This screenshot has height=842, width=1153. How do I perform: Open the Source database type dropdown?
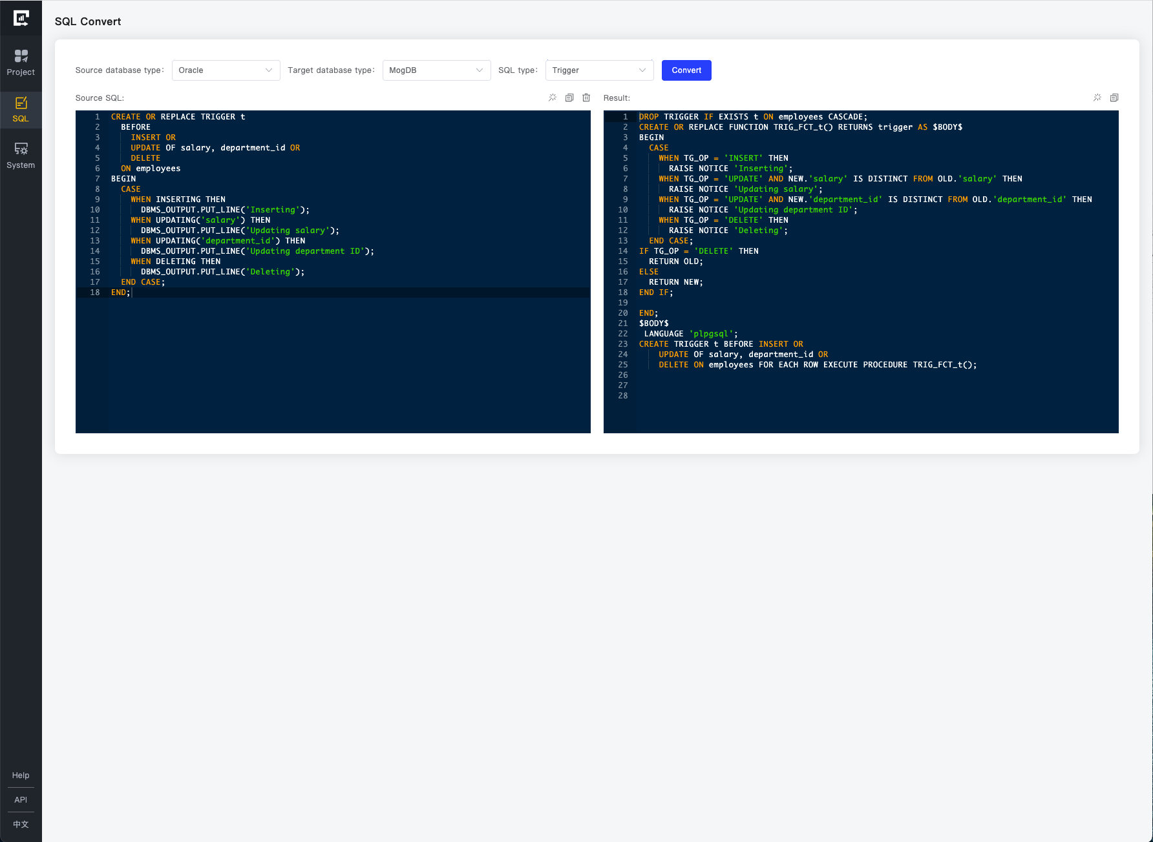tap(225, 70)
